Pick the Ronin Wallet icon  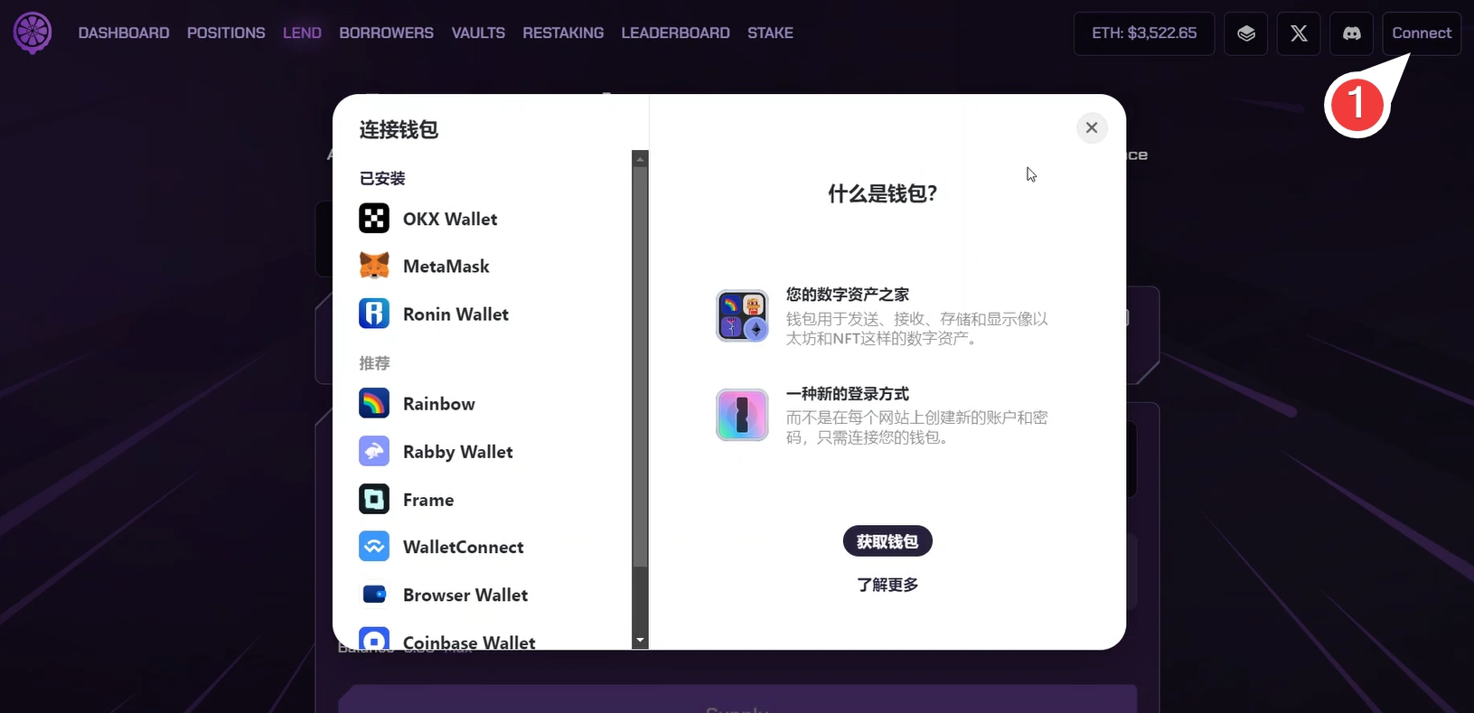click(374, 314)
